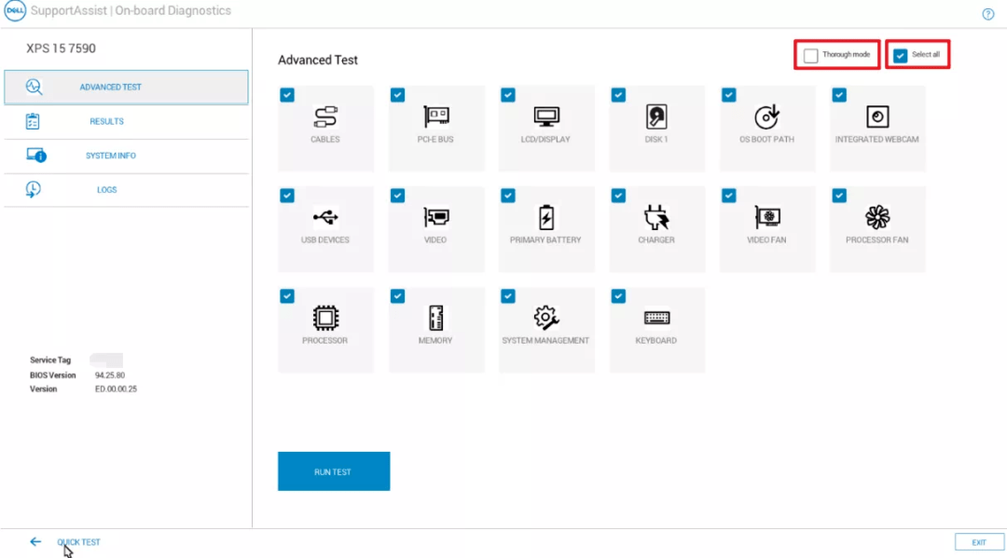The width and height of the screenshot is (1007, 558).
Task: Click the Cables test icon
Action: pyautogui.click(x=325, y=116)
